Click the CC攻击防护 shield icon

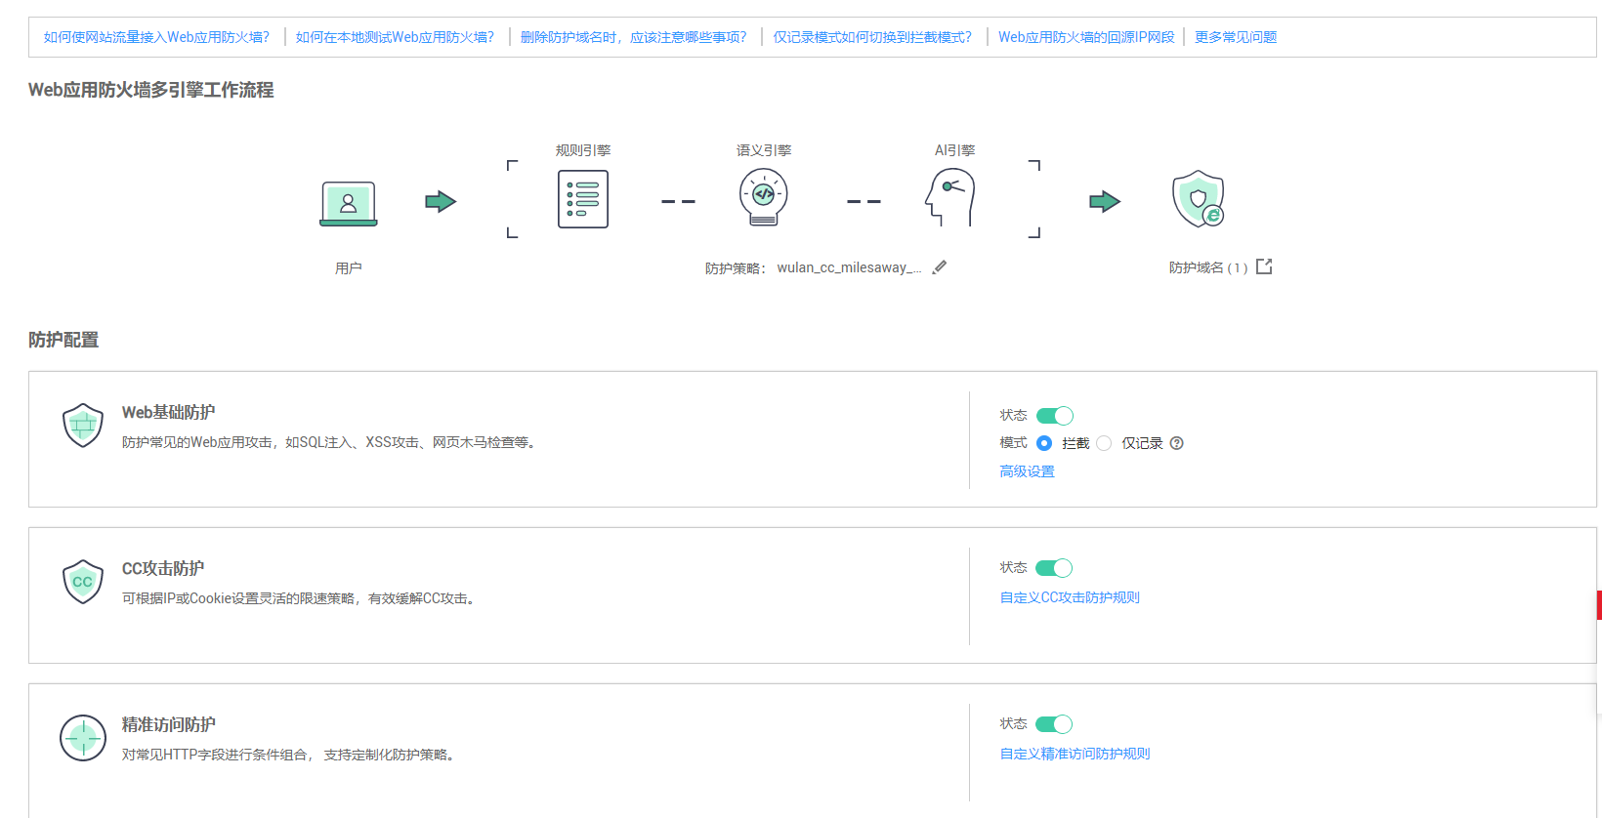pyautogui.click(x=83, y=582)
